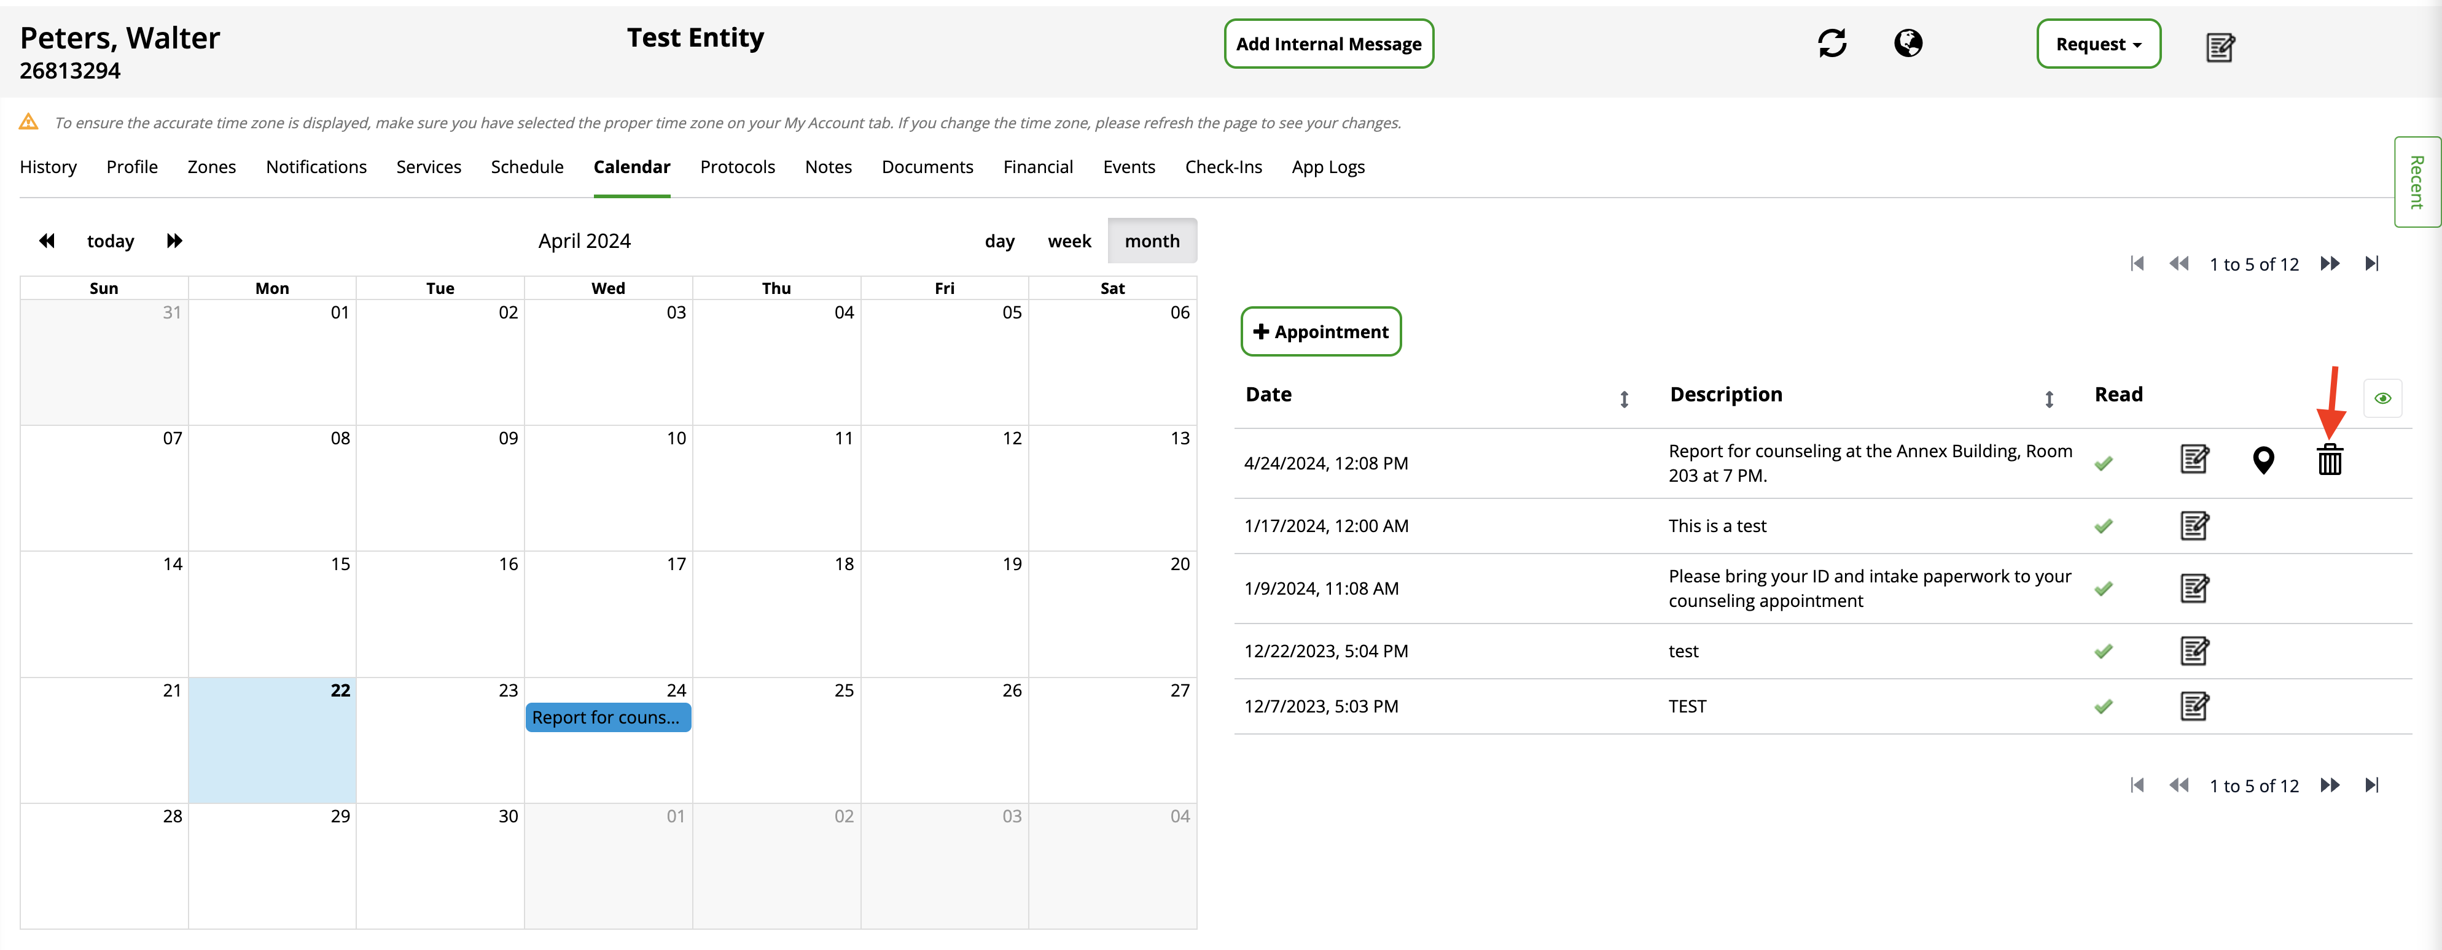The width and height of the screenshot is (2442, 950).
Task: Edit the 'This is a test' entry
Action: pos(2194,526)
